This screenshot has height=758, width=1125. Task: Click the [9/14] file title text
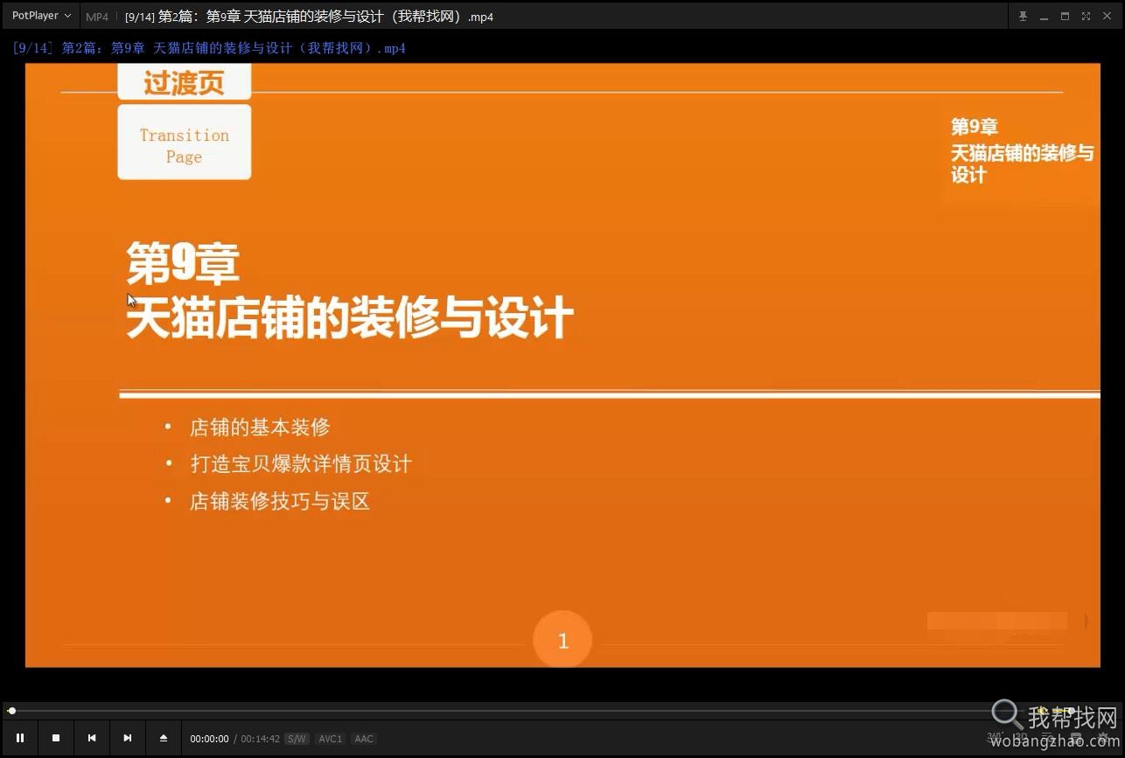(x=309, y=17)
